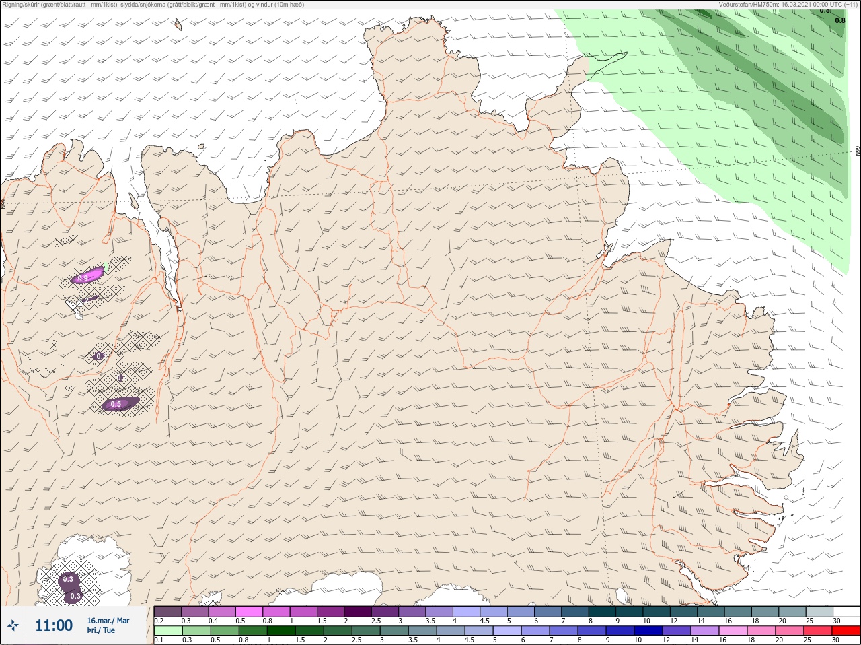Screen dimensions: 861x645
Task: Click the 11:00 forecast time label
Action: coord(54,625)
